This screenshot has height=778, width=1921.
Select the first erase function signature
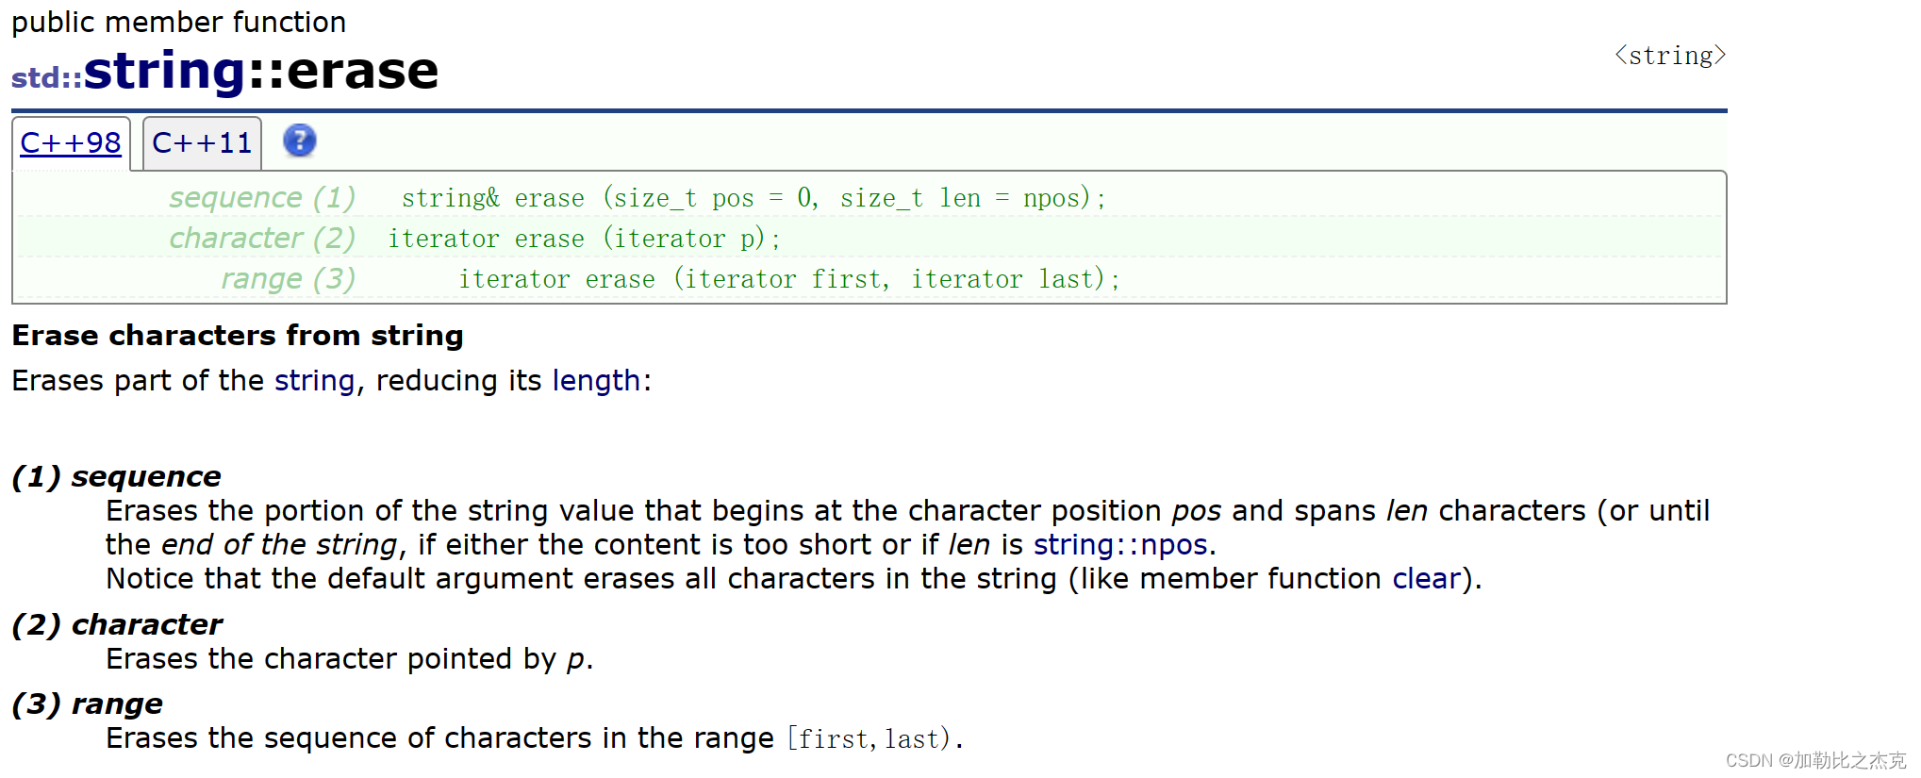coord(753,197)
